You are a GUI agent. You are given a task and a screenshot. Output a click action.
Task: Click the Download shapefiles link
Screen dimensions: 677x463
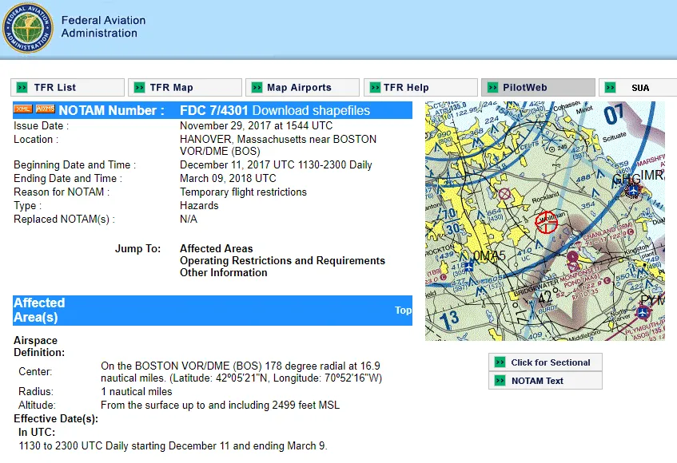click(x=311, y=110)
